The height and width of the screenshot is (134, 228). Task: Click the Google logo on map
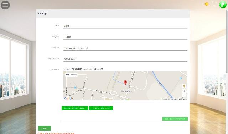tap(68, 98)
